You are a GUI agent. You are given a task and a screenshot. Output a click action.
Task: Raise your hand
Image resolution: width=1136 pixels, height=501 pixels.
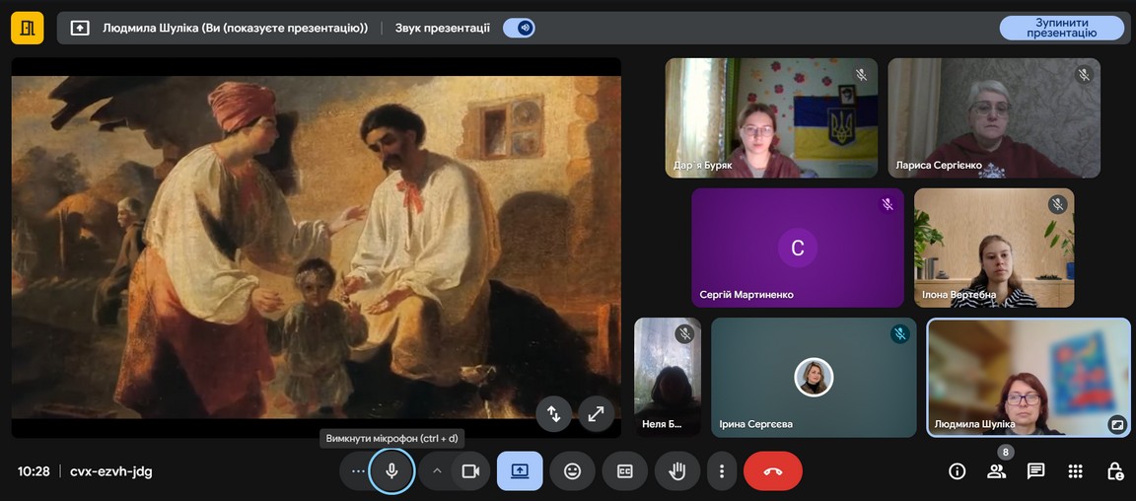676,471
